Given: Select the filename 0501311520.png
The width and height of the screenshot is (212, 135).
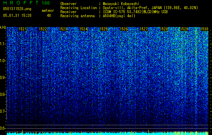Looking at the screenshot, I should click(x=17, y=9).
